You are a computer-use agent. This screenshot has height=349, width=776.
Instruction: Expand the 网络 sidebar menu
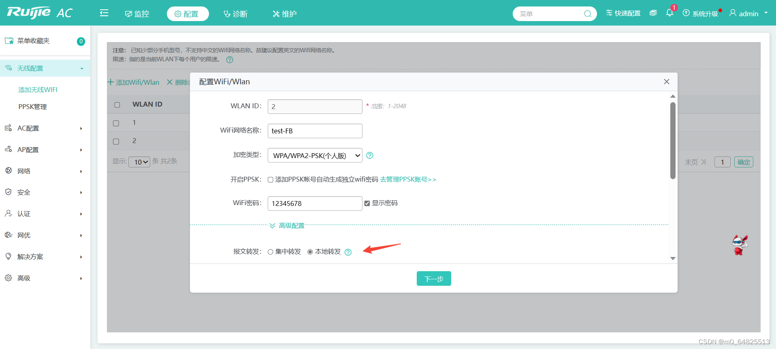[45, 171]
